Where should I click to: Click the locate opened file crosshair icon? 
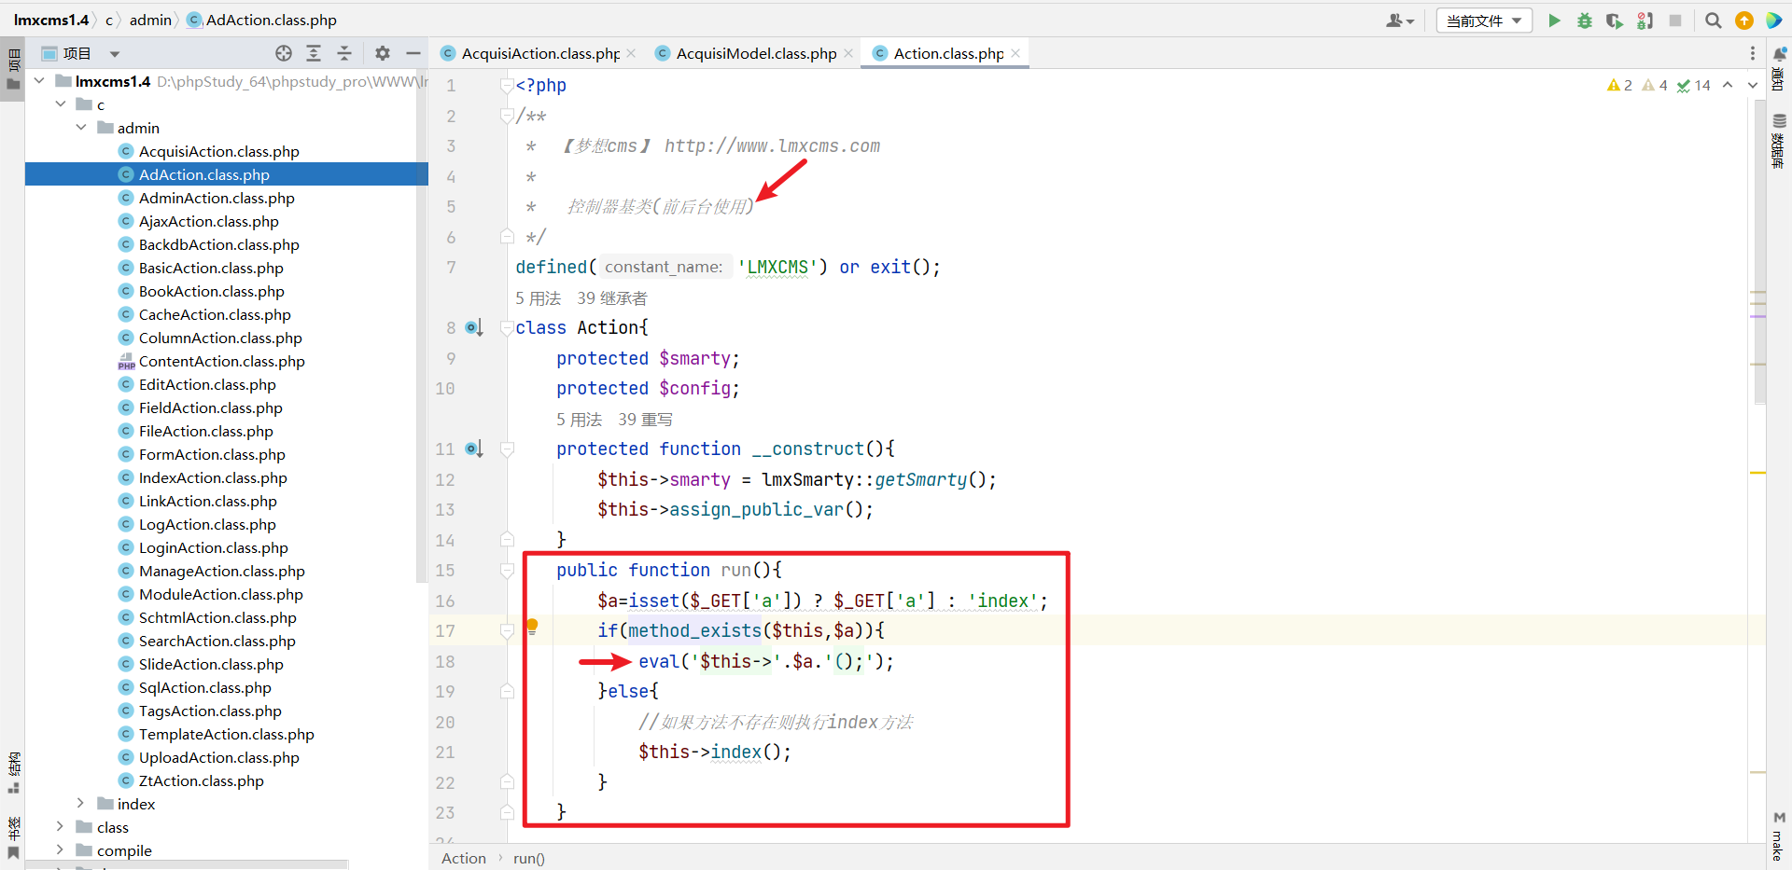[x=284, y=53]
